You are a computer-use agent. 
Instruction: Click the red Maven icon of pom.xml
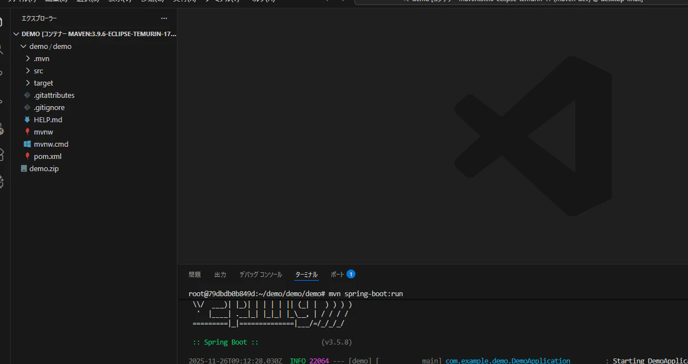27,156
